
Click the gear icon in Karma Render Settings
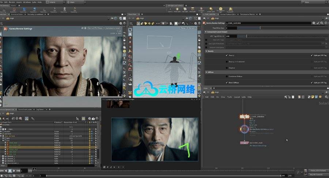point(314,23)
